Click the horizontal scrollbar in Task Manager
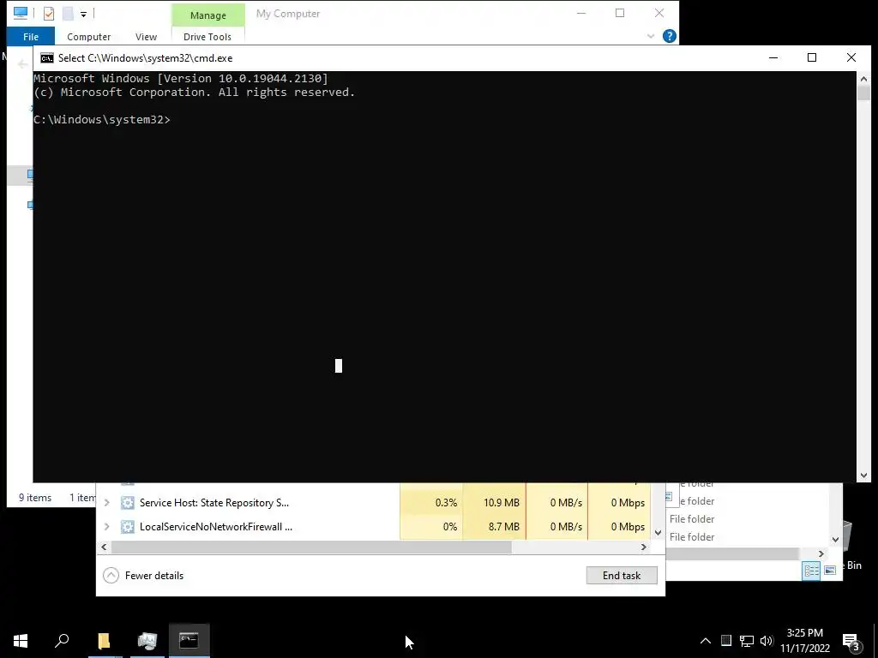Screen dimensions: 878x658 pyautogui.click(x=311, y=547)
